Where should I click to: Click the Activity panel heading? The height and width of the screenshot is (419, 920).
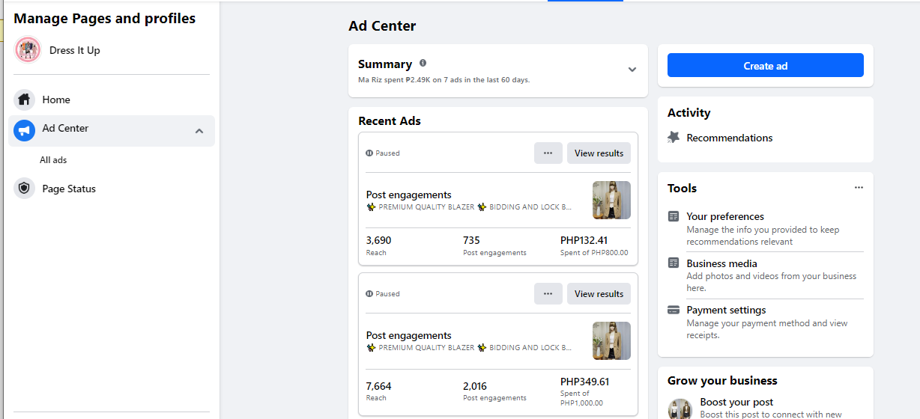689,113
